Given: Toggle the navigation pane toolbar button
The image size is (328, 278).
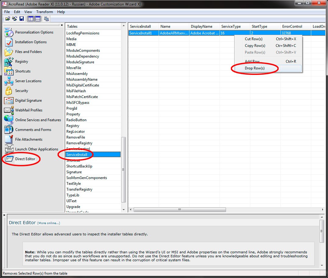Looking at the screenshot, I should (x=31, y=19).
